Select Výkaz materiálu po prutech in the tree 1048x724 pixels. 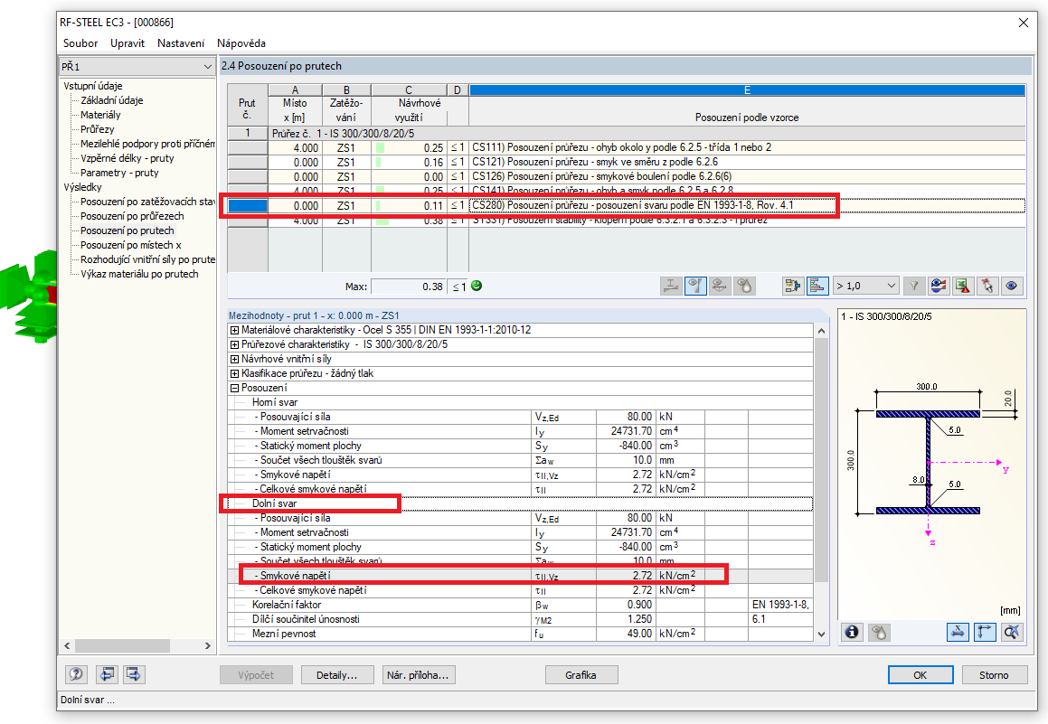pyautogui.click(x=139, y=274)
